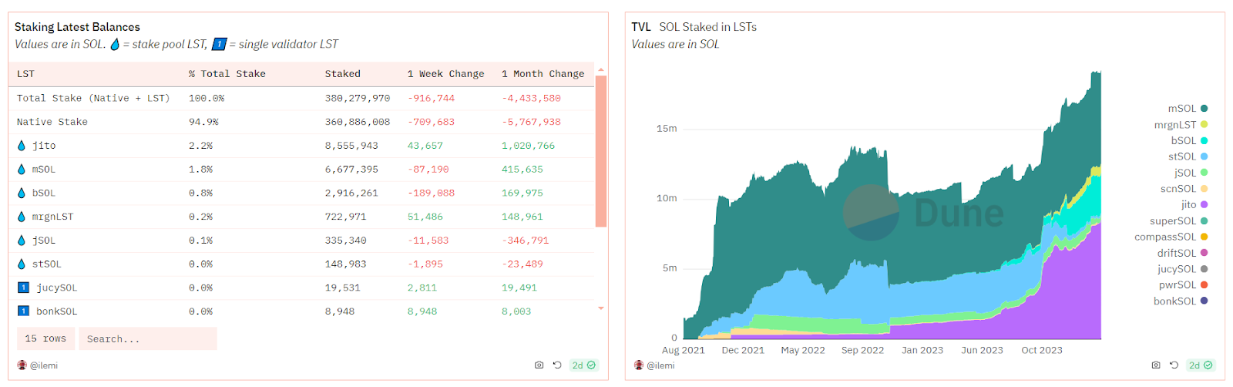Viewport: 1233px width, 387px height.
Task: Toggle compassSOL series in chart legend
Action: (1171, 237)
